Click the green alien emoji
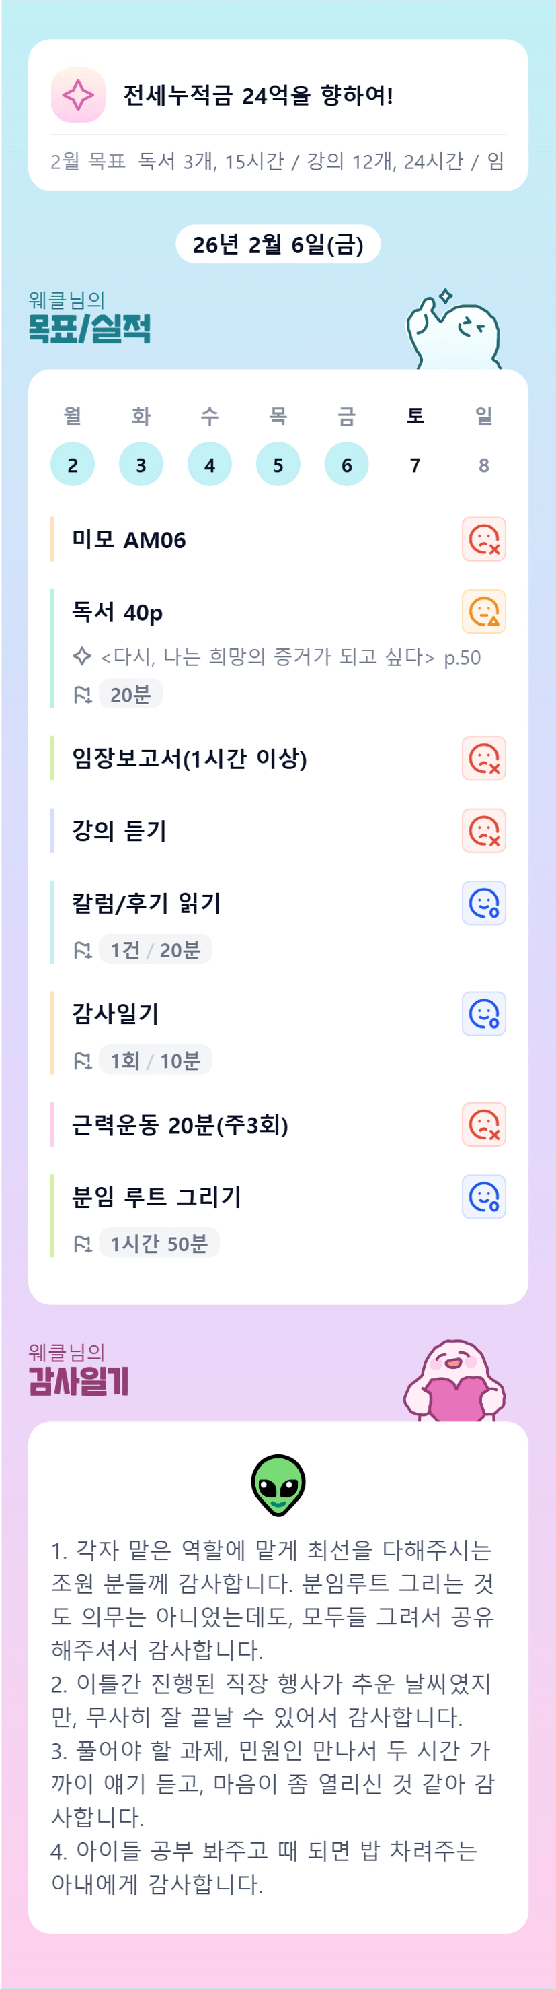 coord(278,1485)
